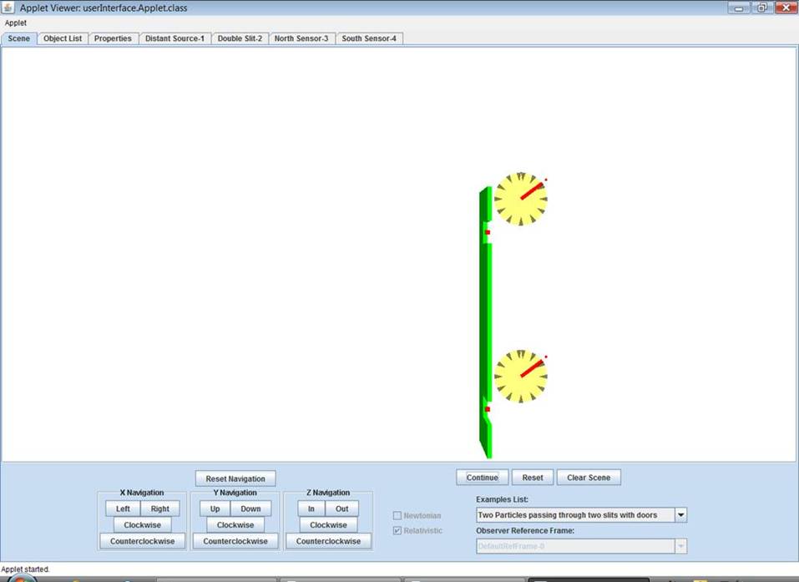Switch to the Object List tab
This screenshot has height=582, width=799.
coord(63,38)
